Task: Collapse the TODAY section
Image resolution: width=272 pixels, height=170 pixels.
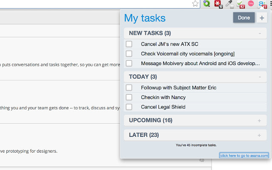Action: click(x=259, y=77)
